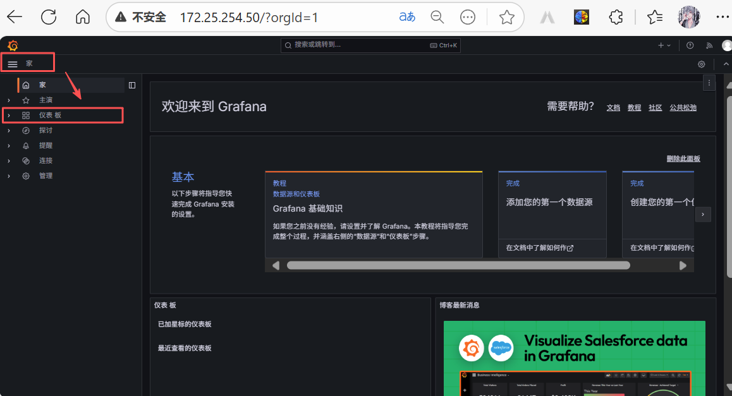Open the browser home page icon

click(x=83, y=17)
